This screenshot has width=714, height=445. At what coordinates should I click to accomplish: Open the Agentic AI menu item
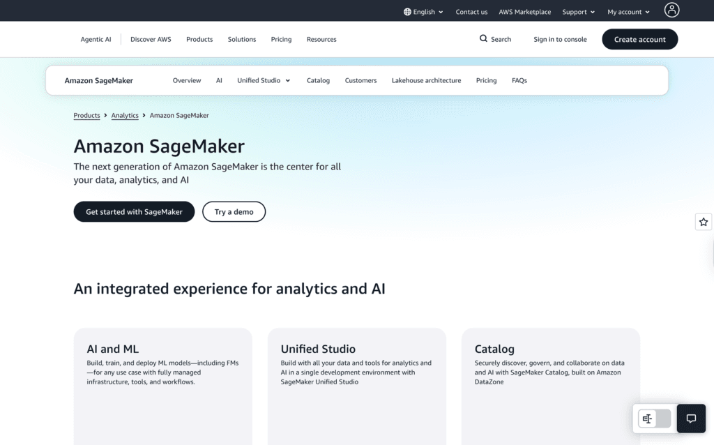(96, 39)
